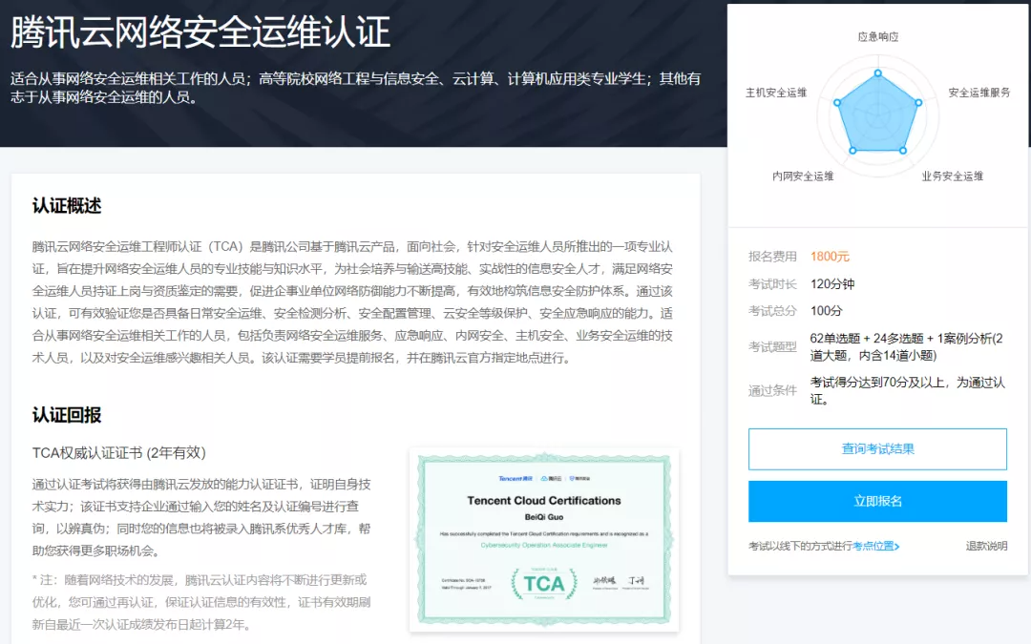Viewport: 1031px width, 644px height.
Task: Click the 认证概述 section heading
Action: point(67,206)
